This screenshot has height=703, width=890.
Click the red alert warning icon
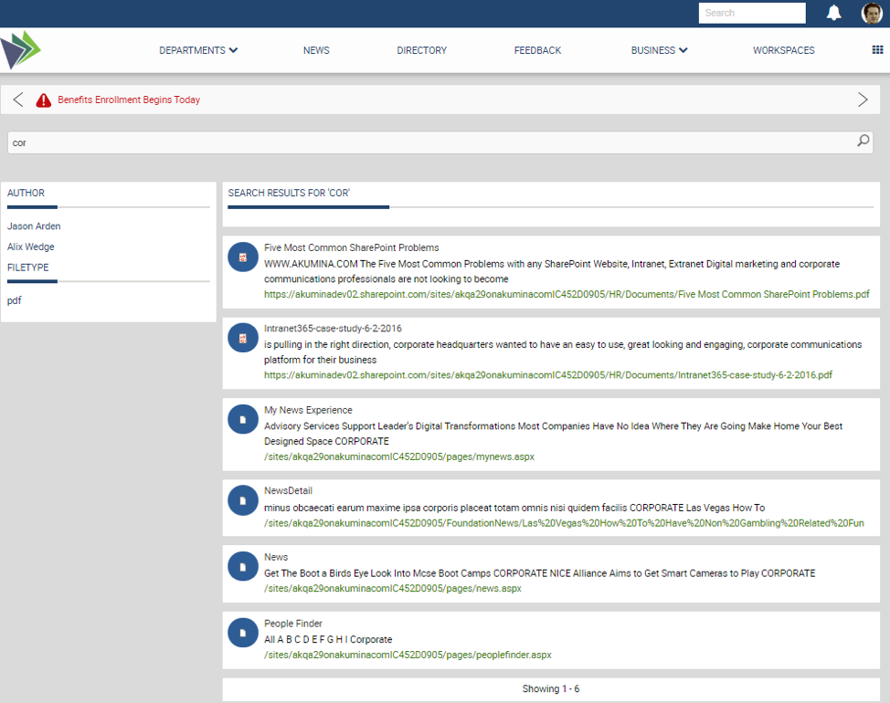[x=44, y=100]
